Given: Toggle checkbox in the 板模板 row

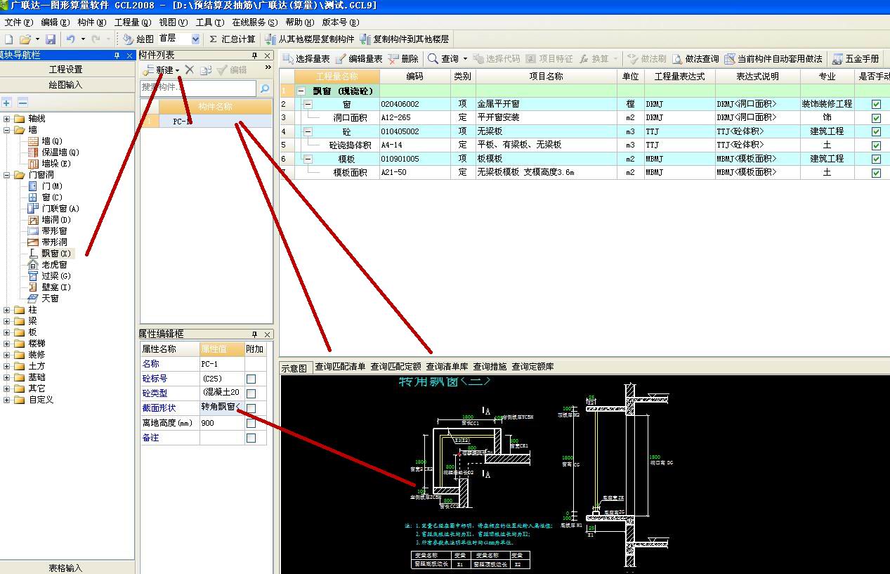Looking at the screenshot, I should click(876, 159).
